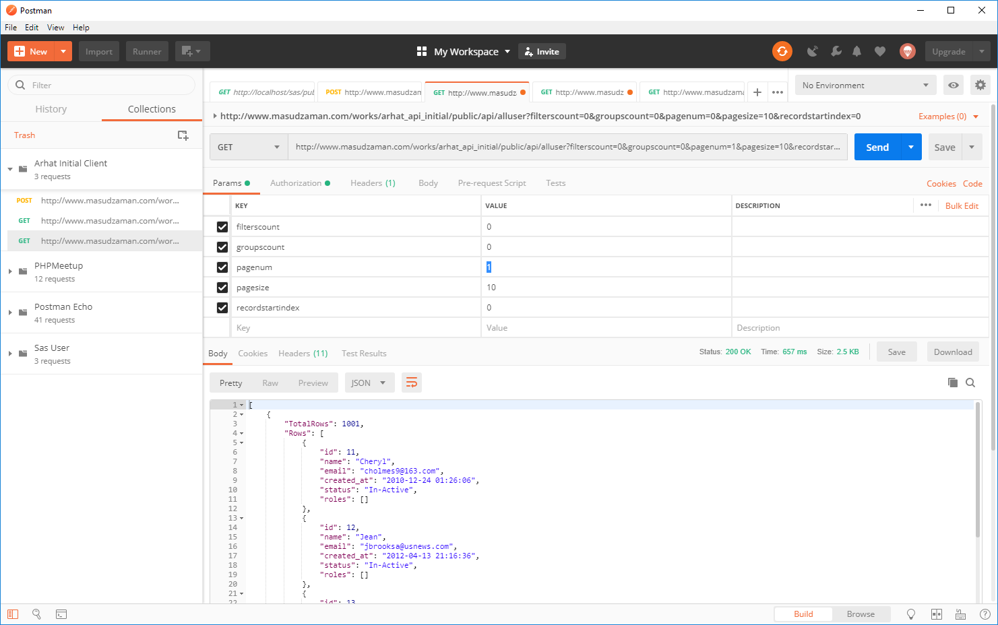
Task: Open environment quick look eye icon
Action: (x=953, y=86)
